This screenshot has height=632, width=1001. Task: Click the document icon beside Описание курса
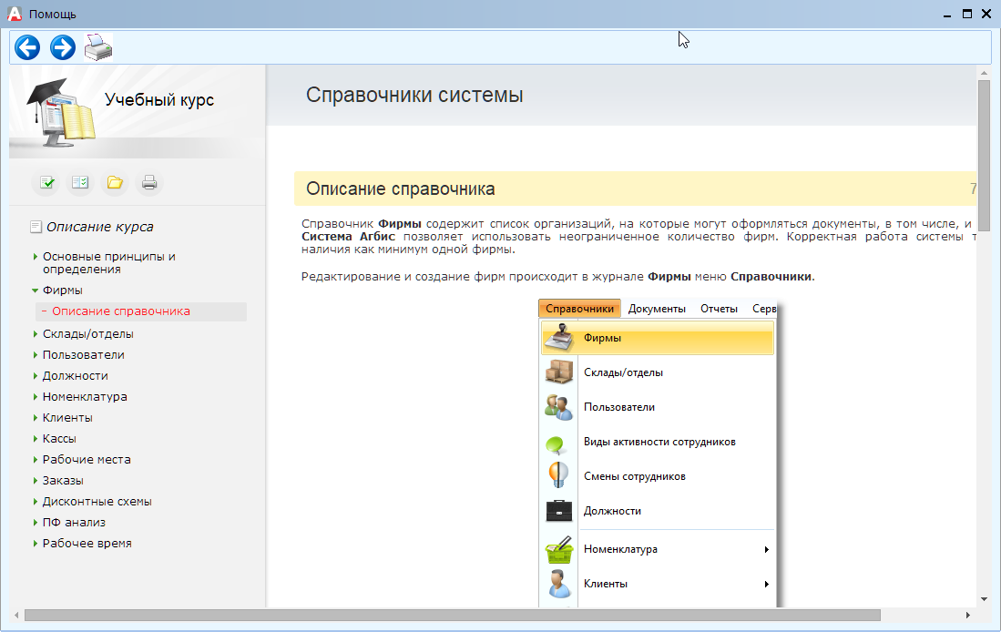36,227
